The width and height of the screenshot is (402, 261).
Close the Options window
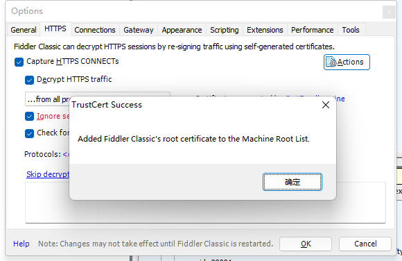pyautogui.click(x=389, y=12)
